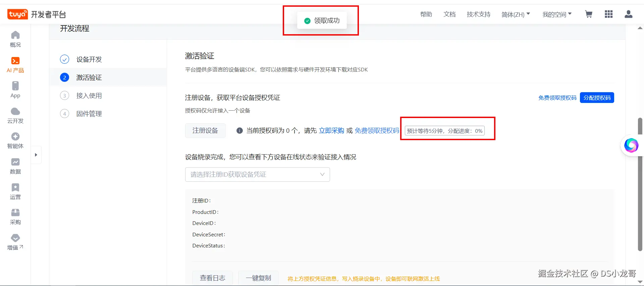Screen dimensions: 644x286
Task: Click the allocation progress 预计等待5分钟 indicator
Action: tap(445, 131)
